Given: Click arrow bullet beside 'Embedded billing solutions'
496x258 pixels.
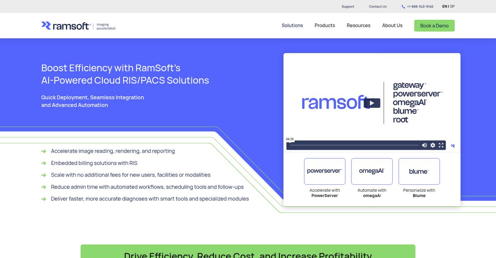Looking at the screenshot, I should click(x=44, y=163).
